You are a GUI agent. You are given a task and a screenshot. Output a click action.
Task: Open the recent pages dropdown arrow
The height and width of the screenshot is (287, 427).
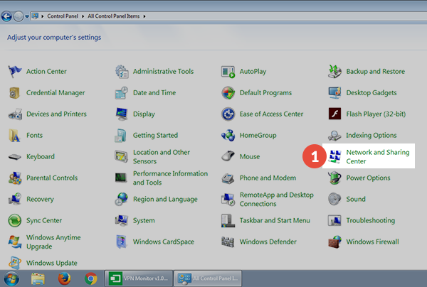click(27, 16)
